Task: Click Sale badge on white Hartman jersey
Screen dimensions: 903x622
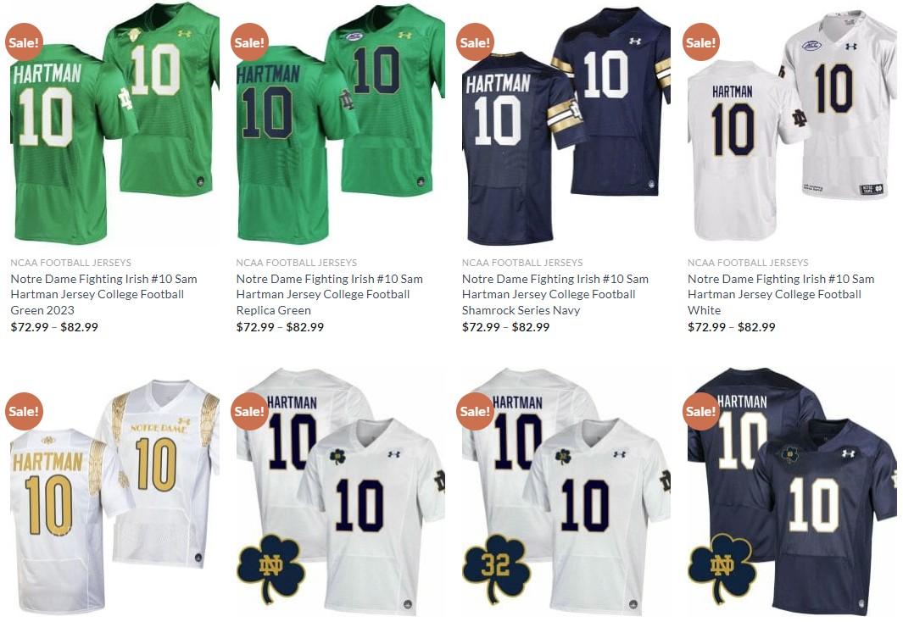Action: [701, 42]
